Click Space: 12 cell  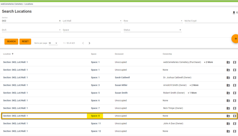tap(96, 131)
